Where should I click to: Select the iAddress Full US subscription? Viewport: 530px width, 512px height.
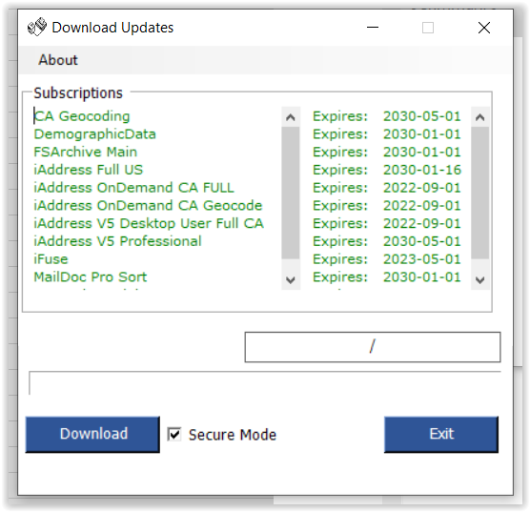coord(89,170)
